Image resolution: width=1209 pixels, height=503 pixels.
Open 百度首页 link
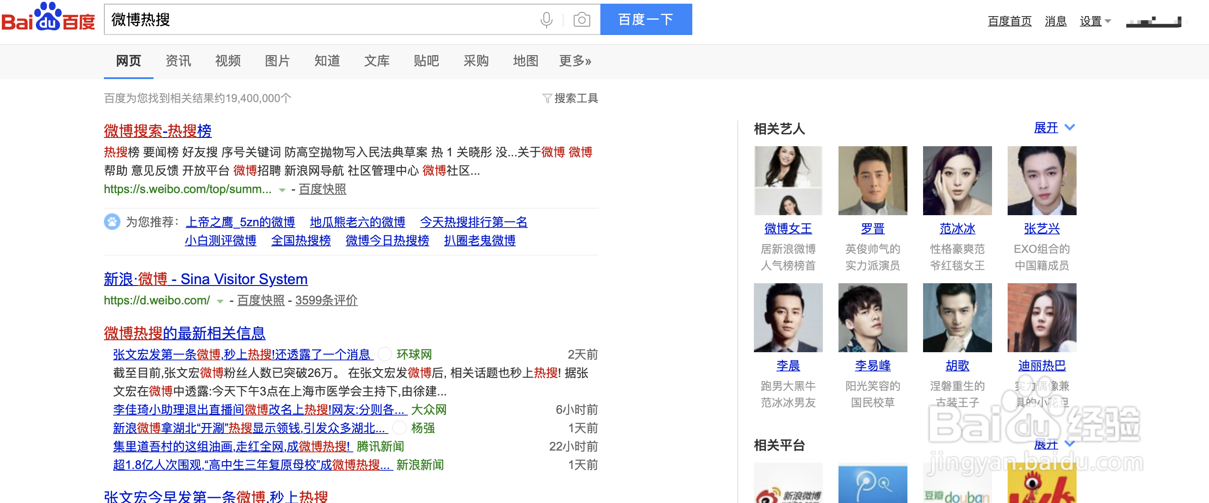pos(1009,21)
